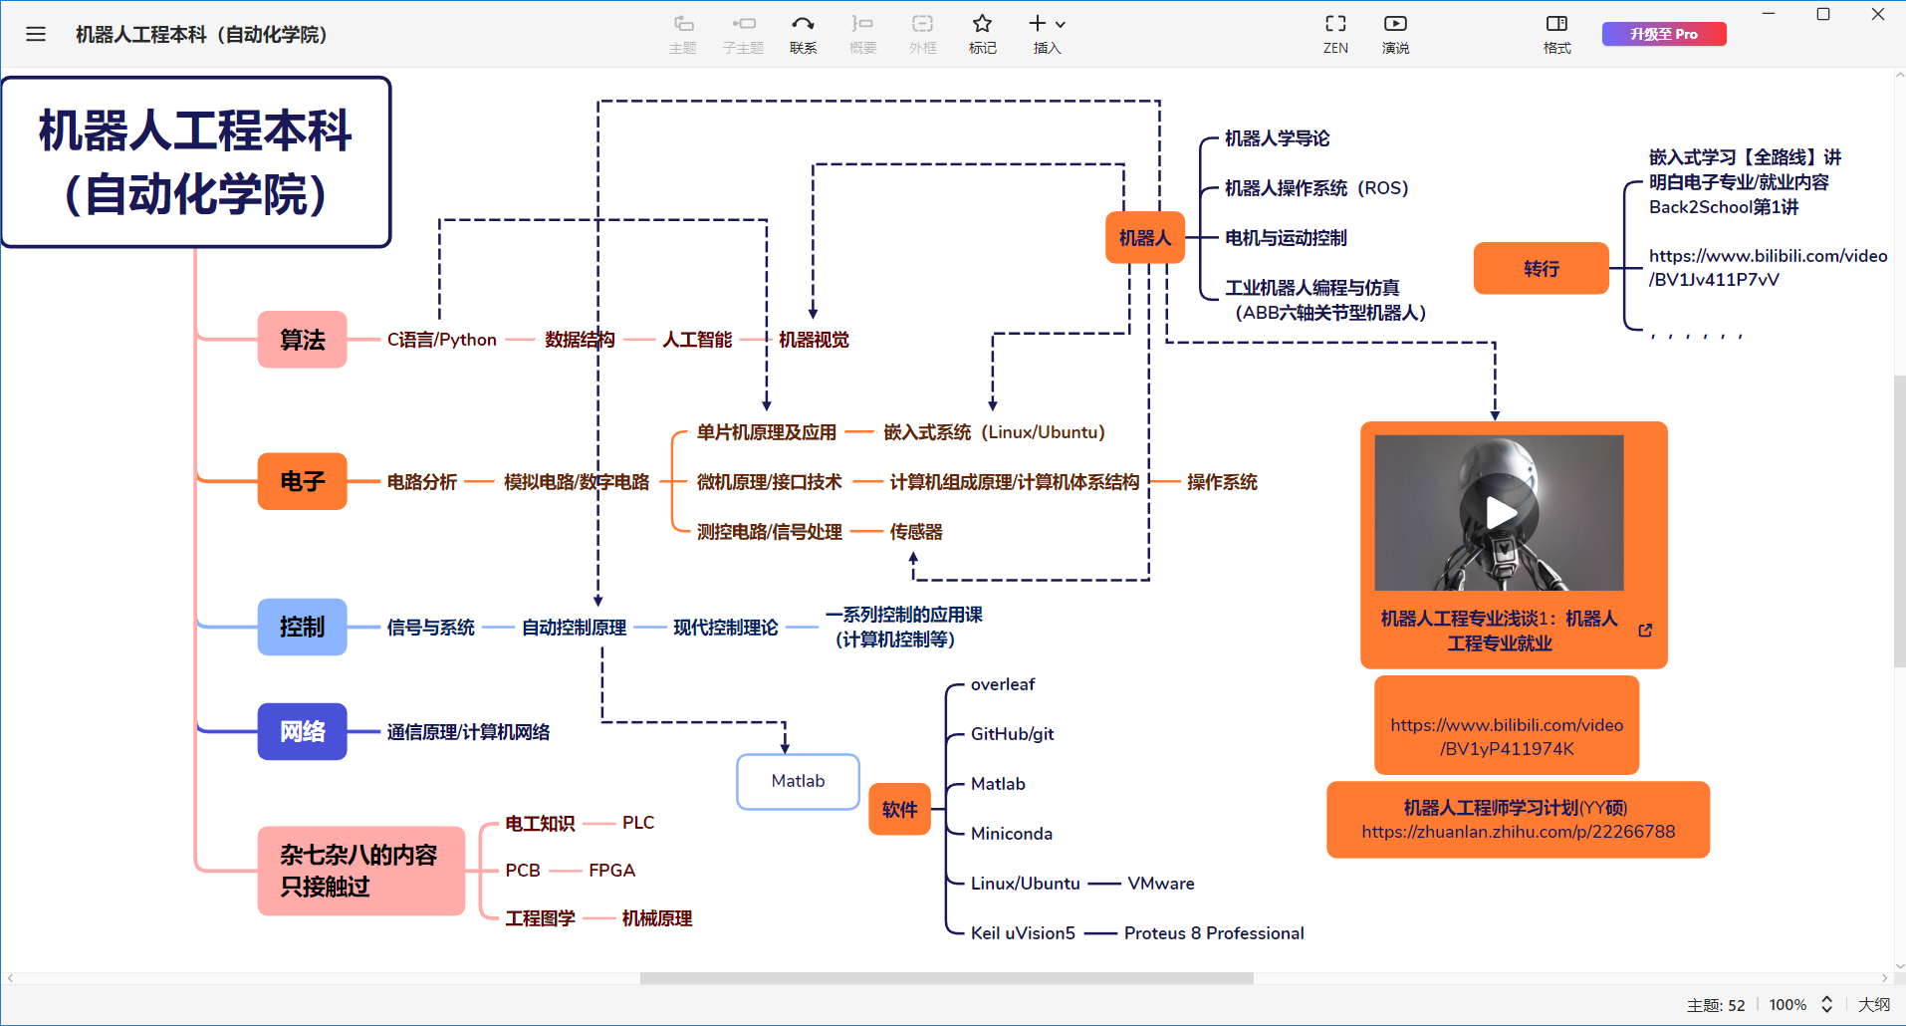Screen dimensions: 1906x1026
Task: Select the floating Matlab box node
Action: (x=798, y=781)
